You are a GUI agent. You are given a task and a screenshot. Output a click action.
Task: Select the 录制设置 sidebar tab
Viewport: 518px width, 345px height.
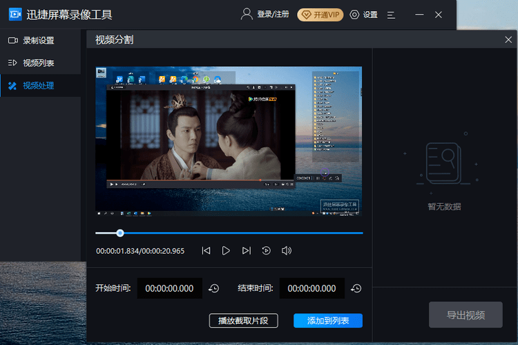tap(40, 40)
